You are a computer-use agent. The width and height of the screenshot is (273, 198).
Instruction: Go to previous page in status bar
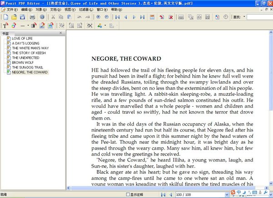[x=171, y=194]
